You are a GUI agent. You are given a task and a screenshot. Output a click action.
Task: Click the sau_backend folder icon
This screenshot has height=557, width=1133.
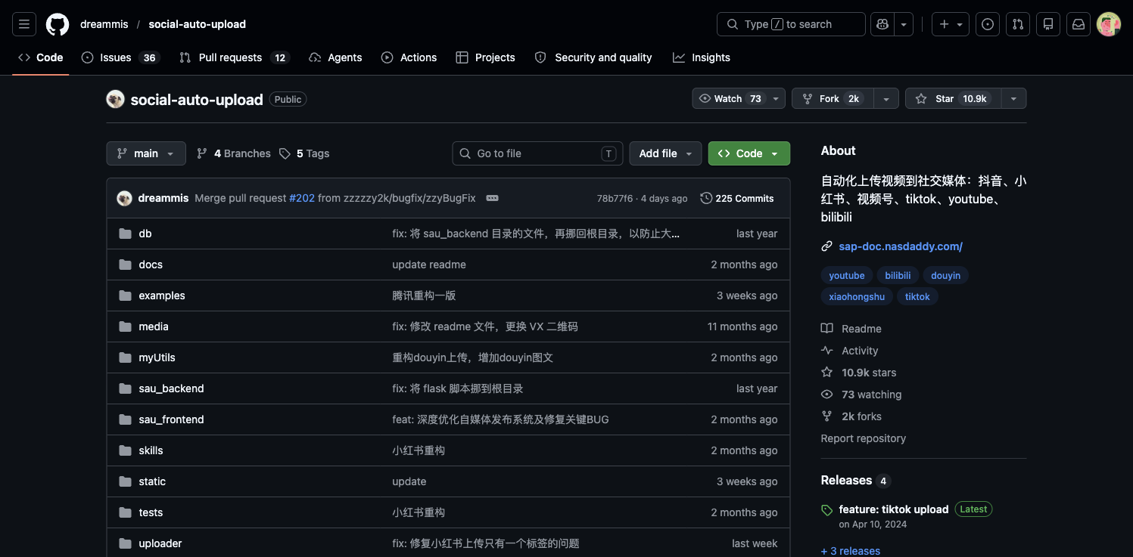point(125,388)
